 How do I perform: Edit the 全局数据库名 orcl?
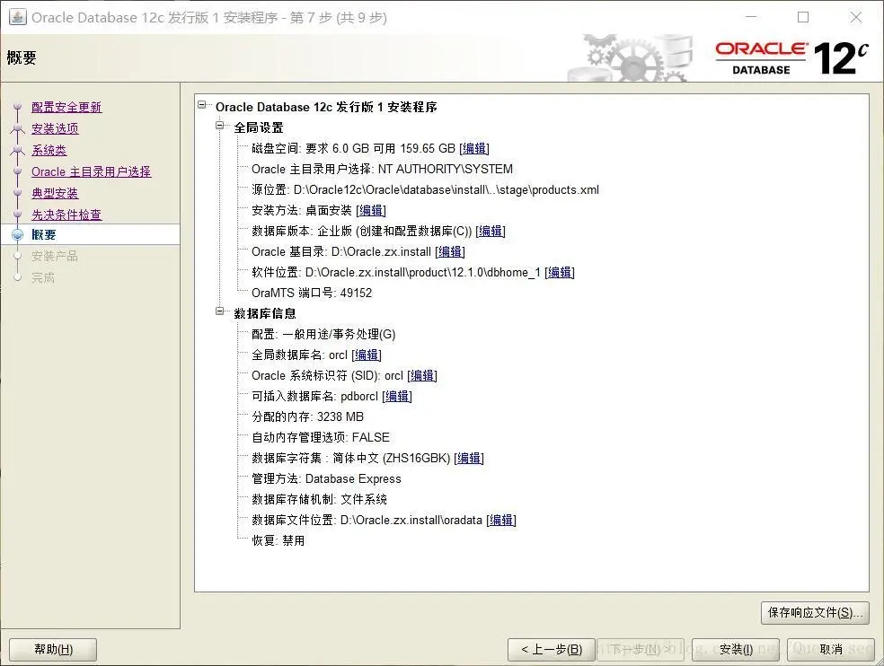pyautogui.click(x=367, y=355)
